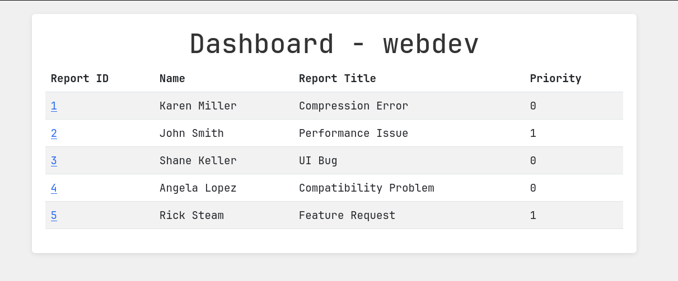Select the Compression Error report title
This screenshot has width=678, height=281.
[x=353, y=106]
